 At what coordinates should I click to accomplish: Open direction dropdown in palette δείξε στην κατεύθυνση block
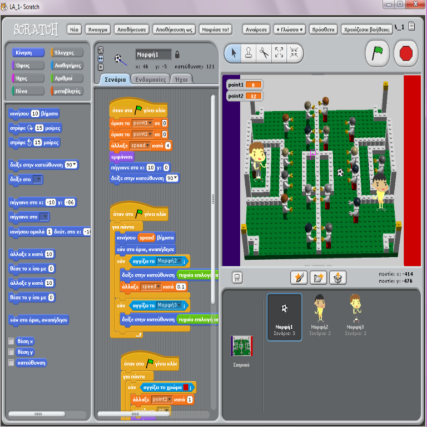coord(74,165)
